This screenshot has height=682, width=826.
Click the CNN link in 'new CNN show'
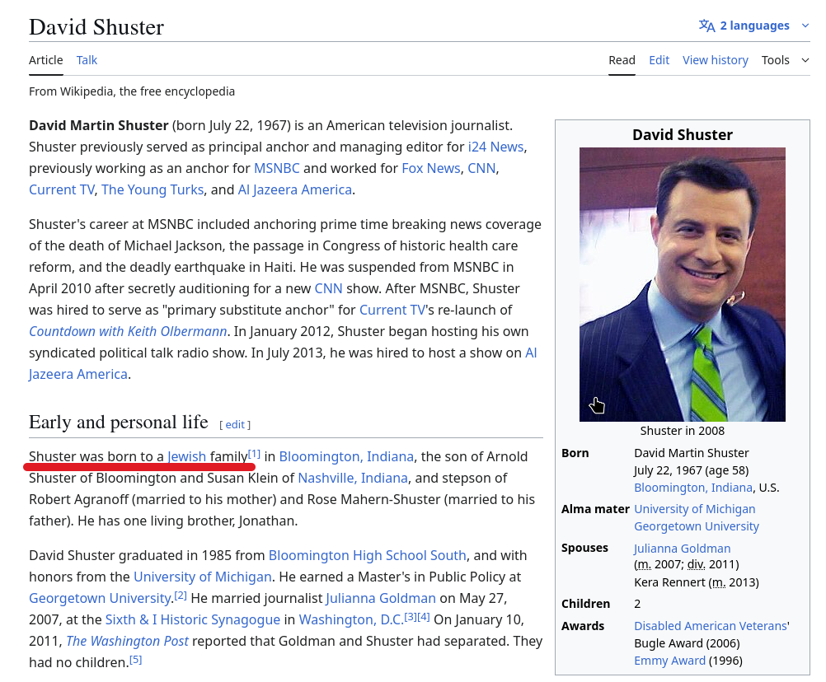pyautogui.click(x=328, y=288)
